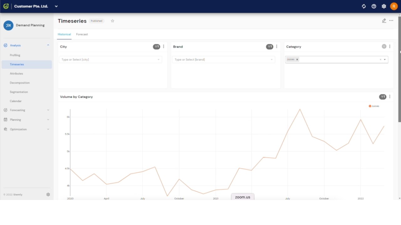
Task: Click the sidebar settings gear near the footer
Action: (x=48, y=194)
